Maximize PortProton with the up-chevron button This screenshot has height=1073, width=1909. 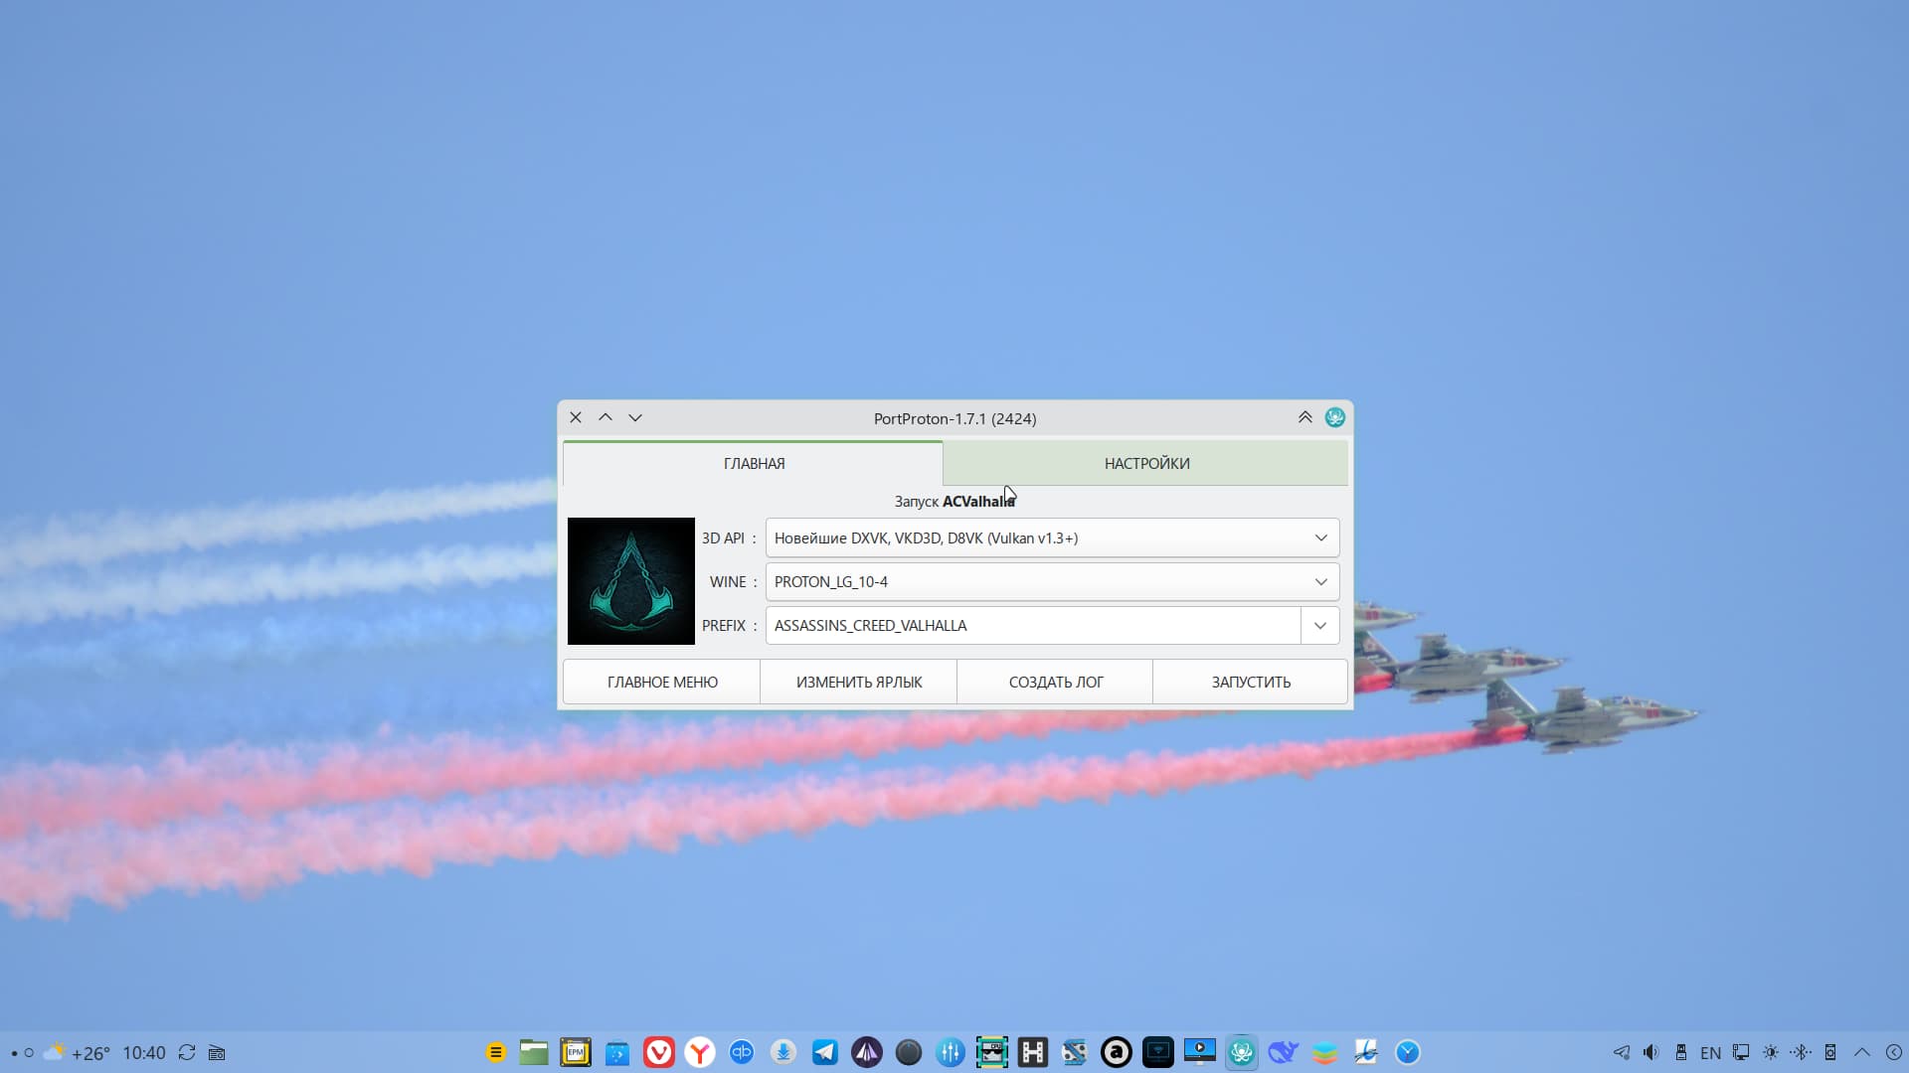pos(606,417)
